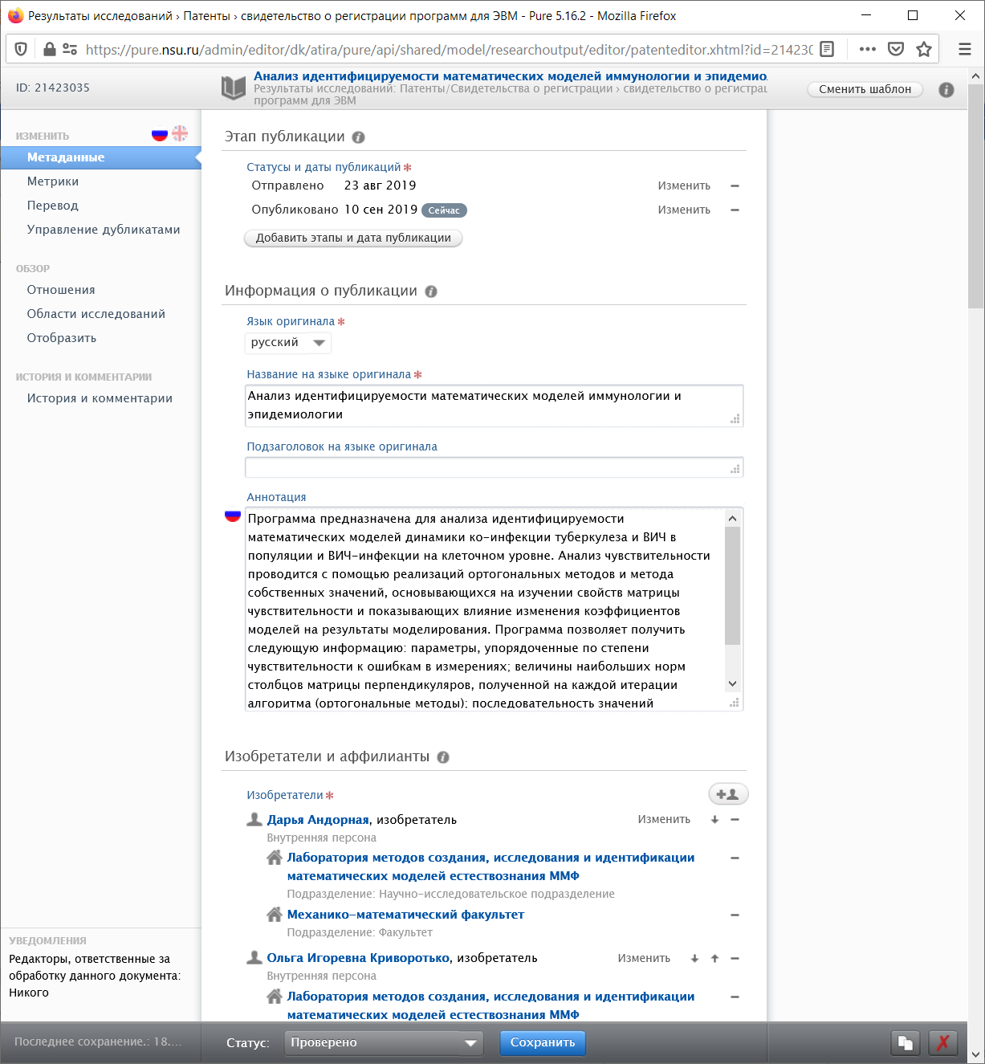Bookmark this page with star icon
Screen dimensions: 985x1064
pos(924,49)
